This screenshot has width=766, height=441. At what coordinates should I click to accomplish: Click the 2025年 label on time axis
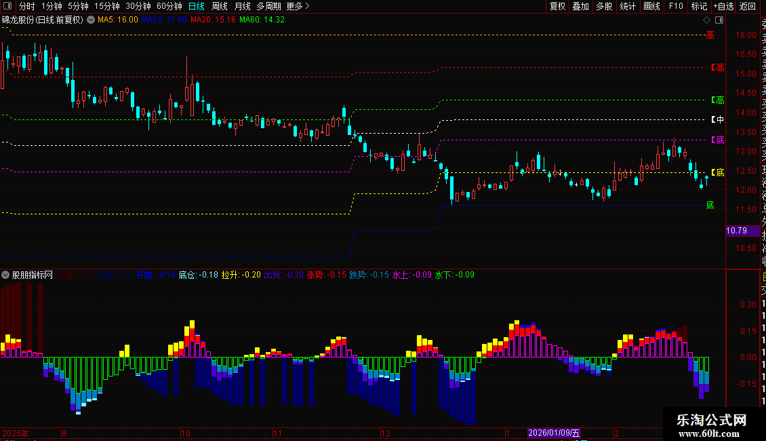[16, 434]
